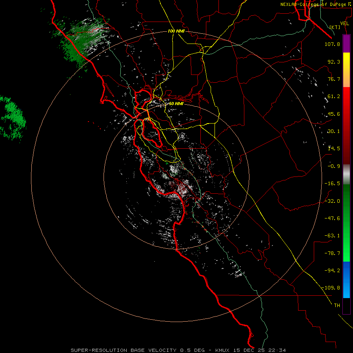Click the -78.7 velocity scale value
The image size is (353, 353).
[332, 253]
